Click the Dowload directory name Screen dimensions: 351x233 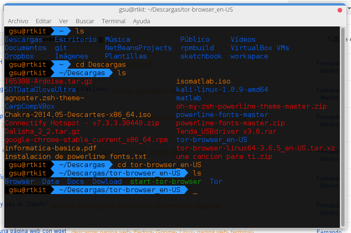(x=107, y=181)
